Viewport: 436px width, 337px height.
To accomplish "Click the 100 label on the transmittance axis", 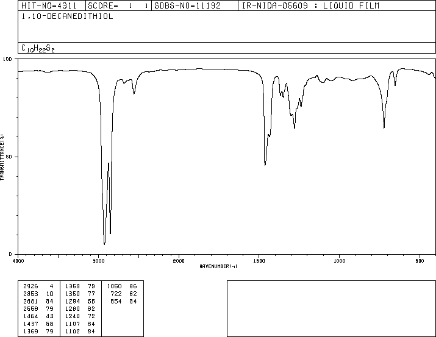I will coord(7,59).
